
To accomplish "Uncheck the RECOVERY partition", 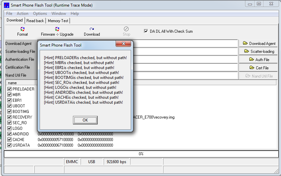I will point(10,117).
